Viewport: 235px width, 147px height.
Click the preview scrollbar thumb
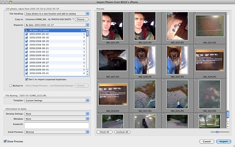tap(228, 114)
